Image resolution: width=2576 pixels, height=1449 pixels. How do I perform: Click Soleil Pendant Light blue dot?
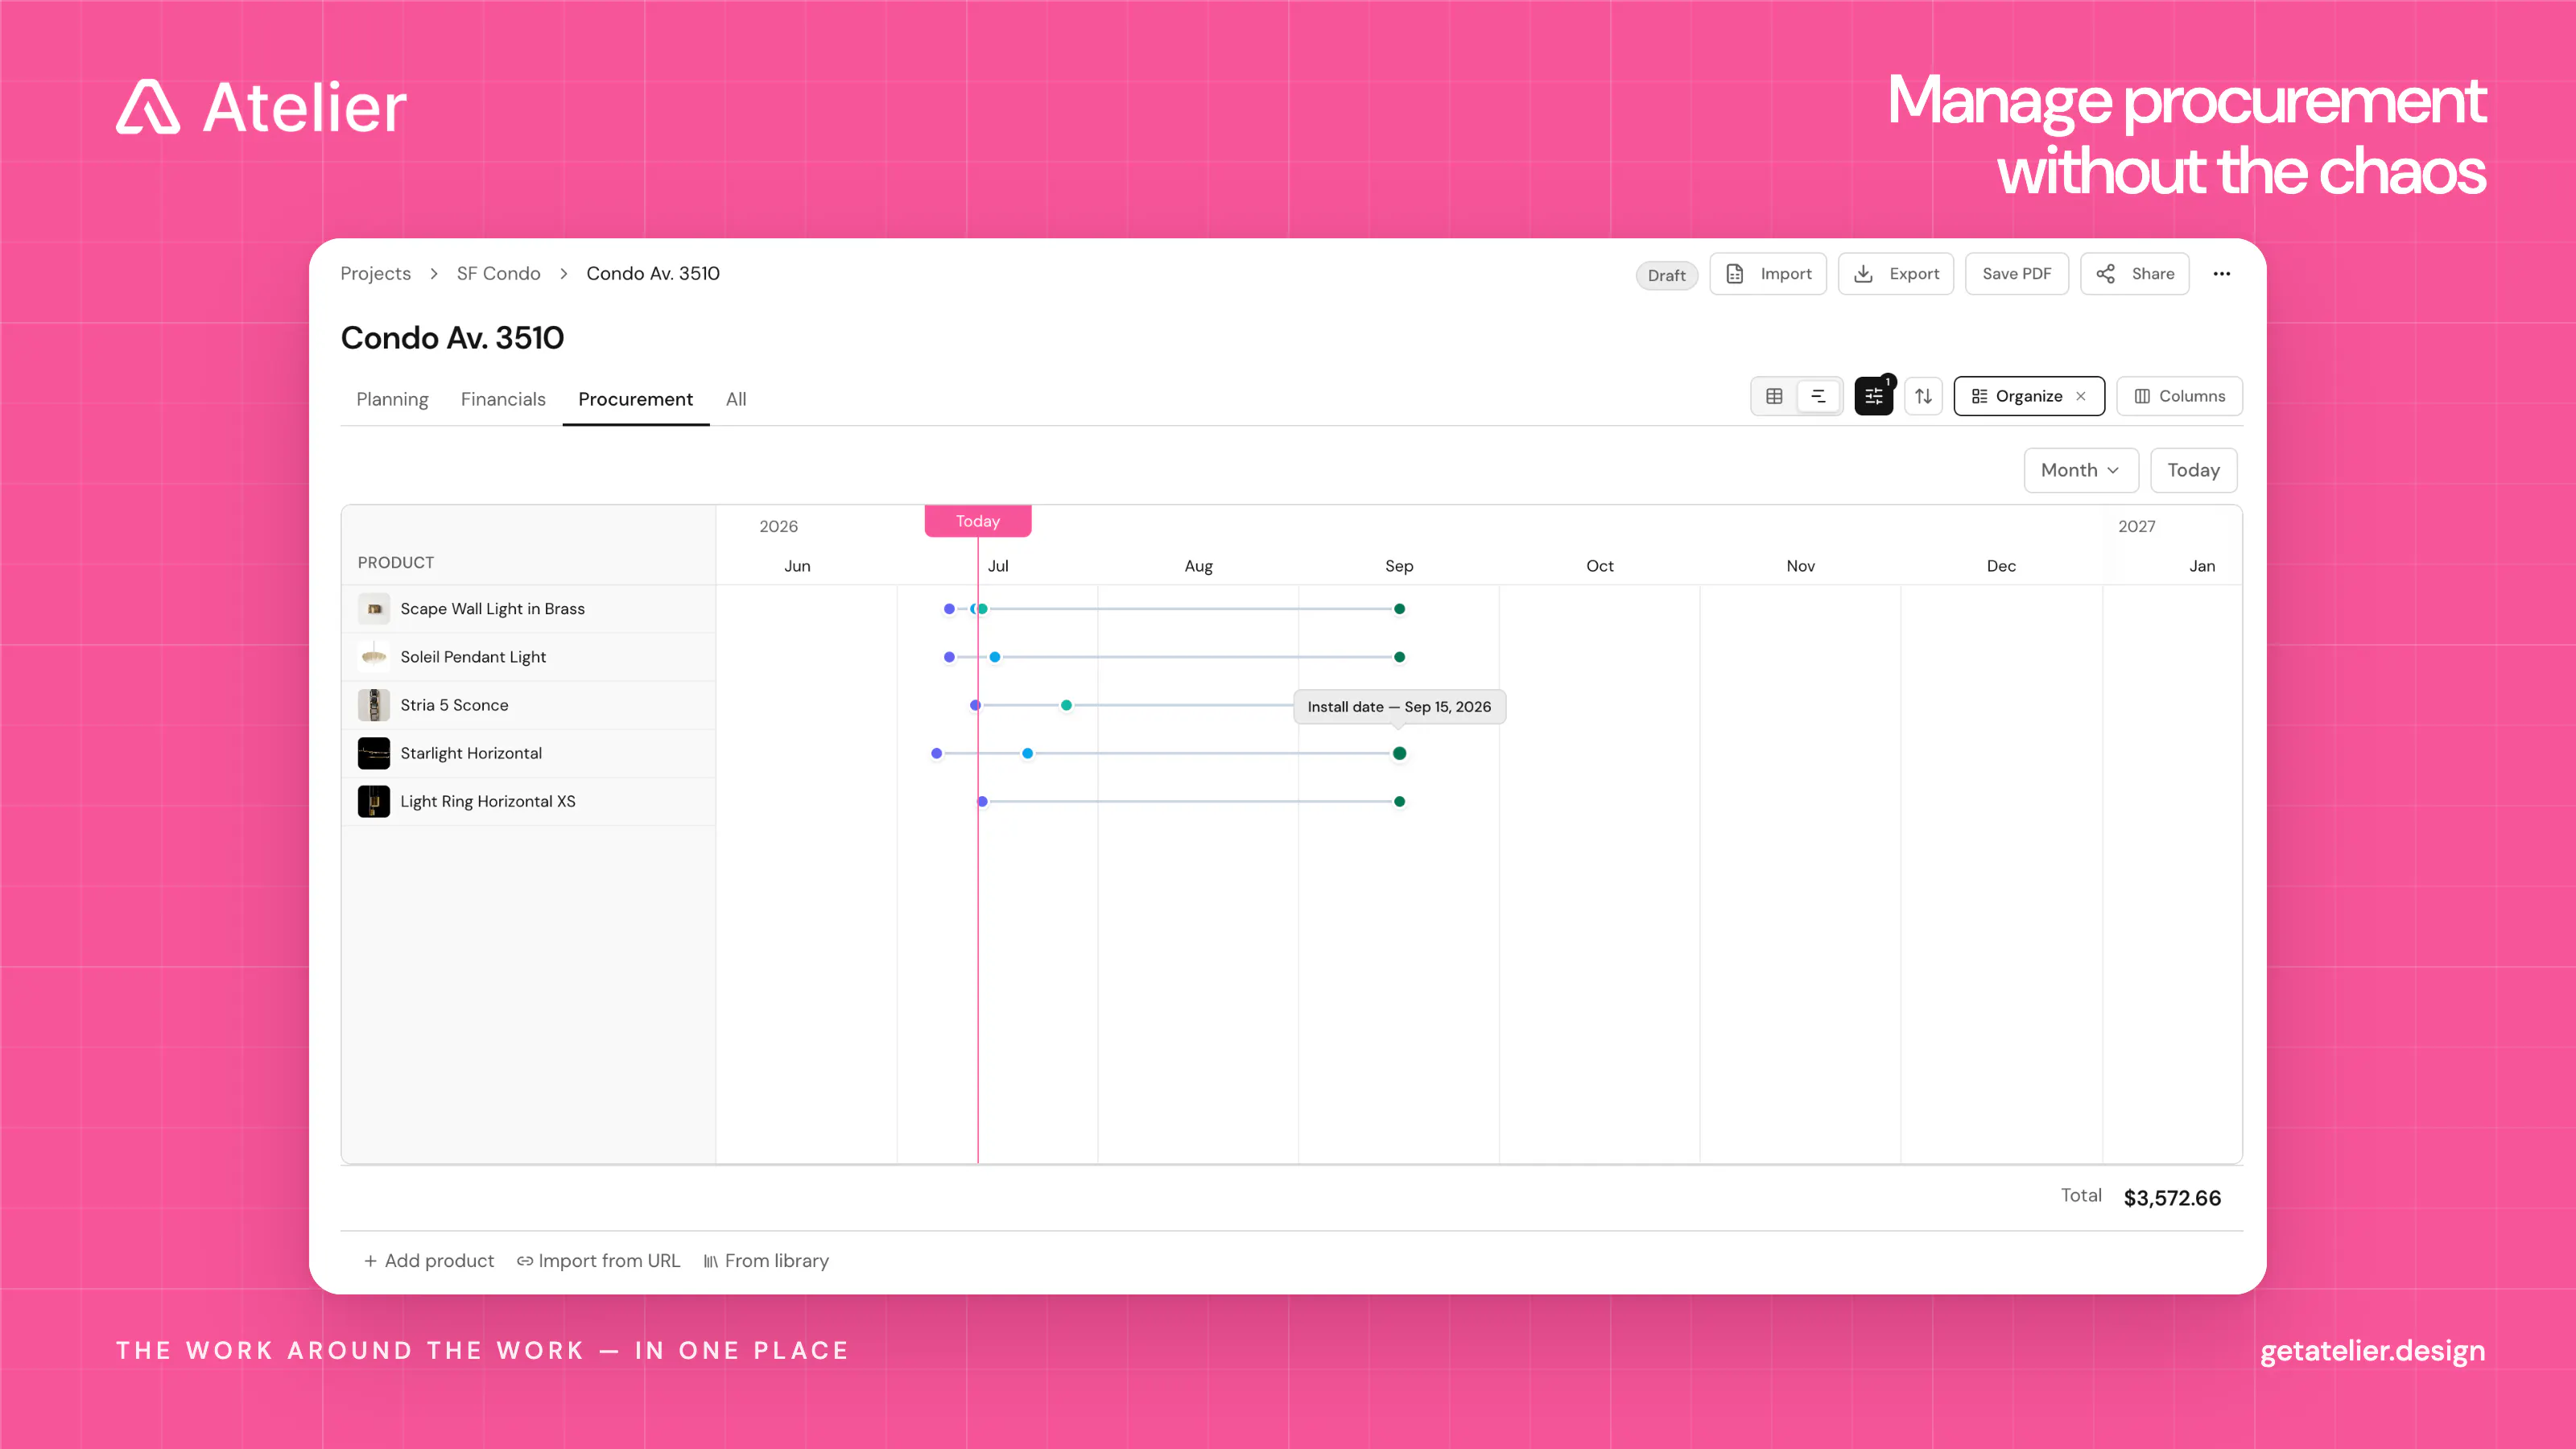[x=994, y=657]
